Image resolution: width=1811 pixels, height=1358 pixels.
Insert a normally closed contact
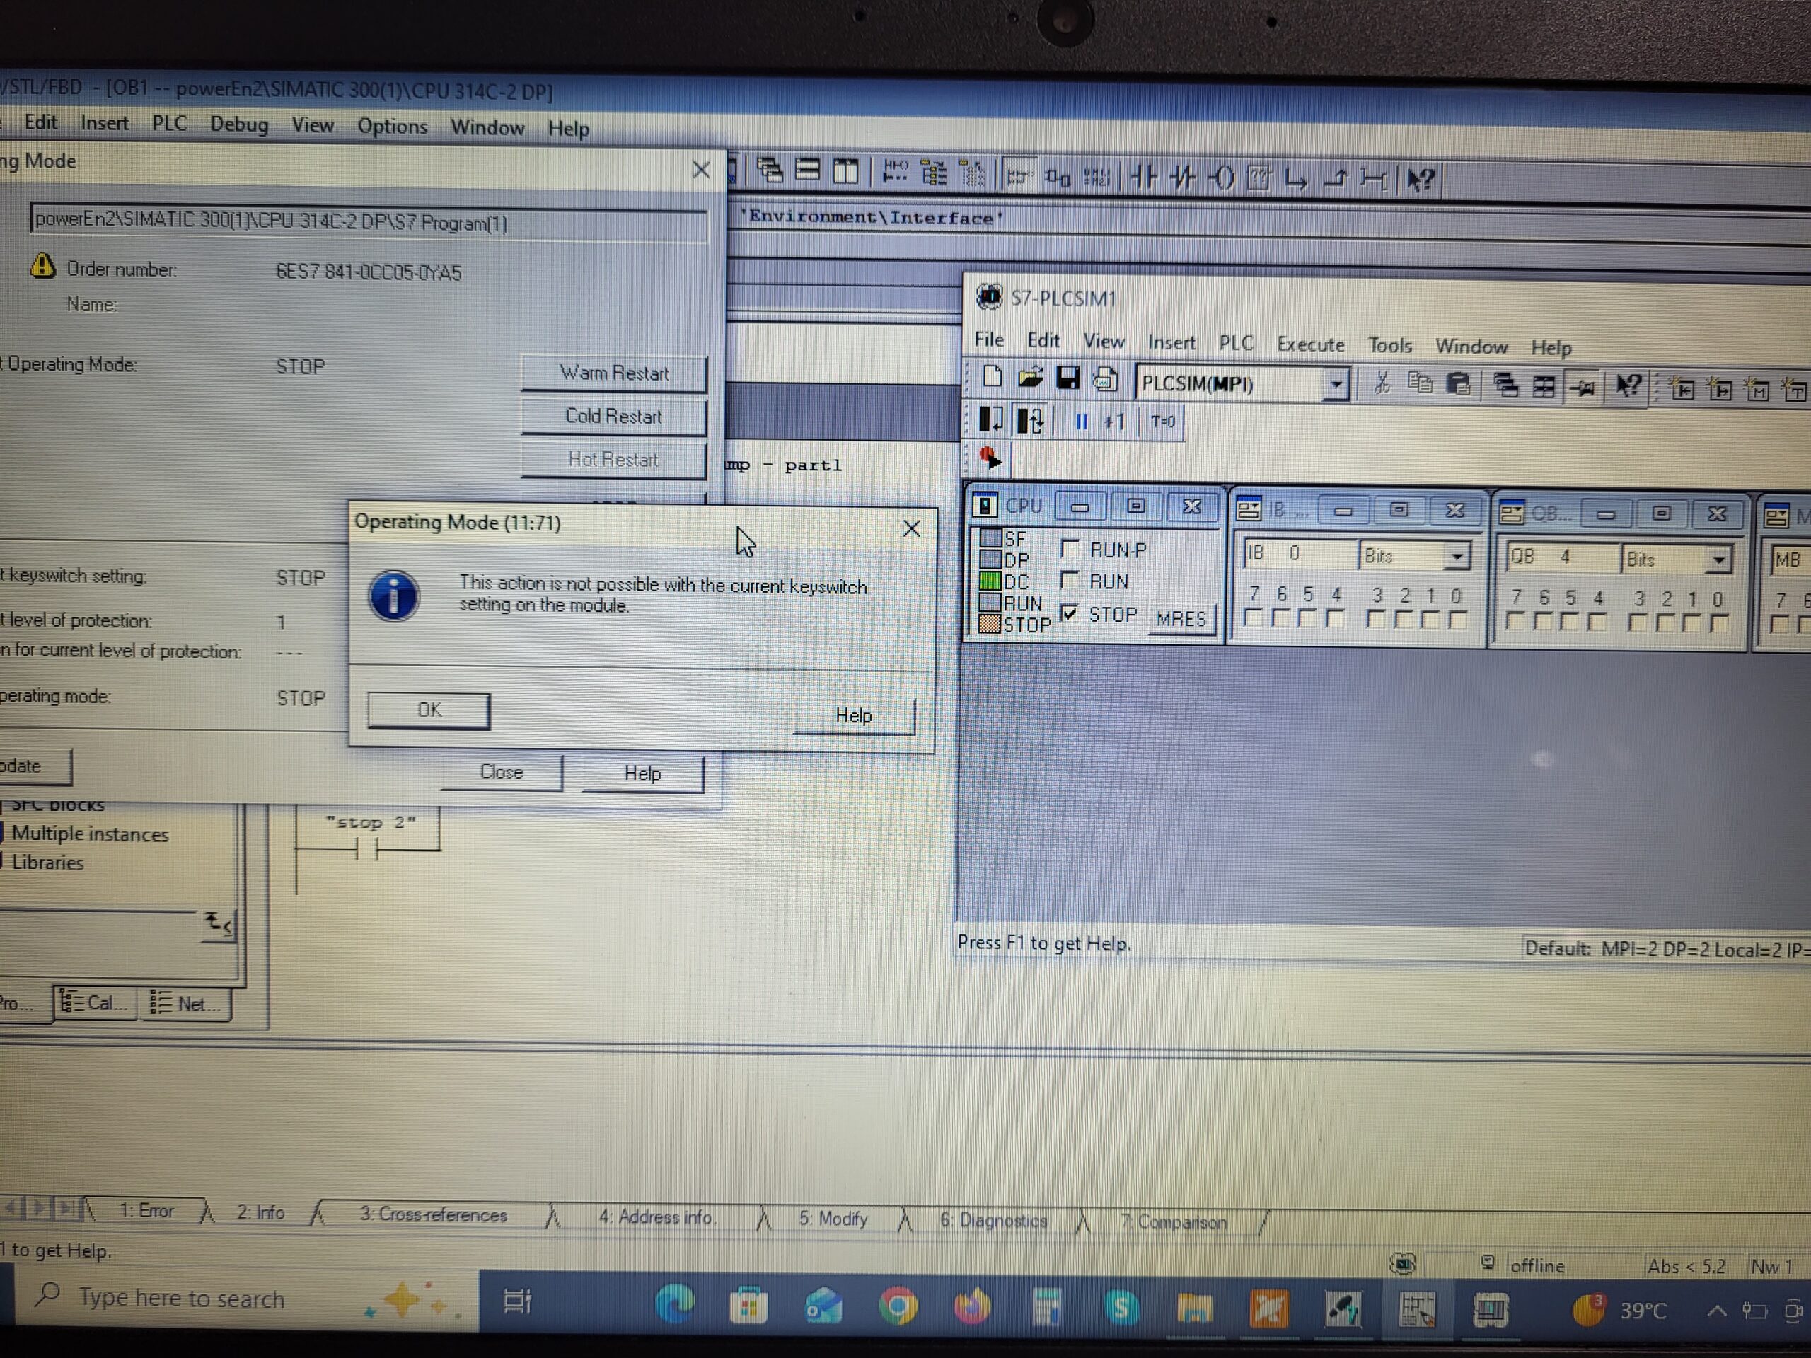[1181, 178]
